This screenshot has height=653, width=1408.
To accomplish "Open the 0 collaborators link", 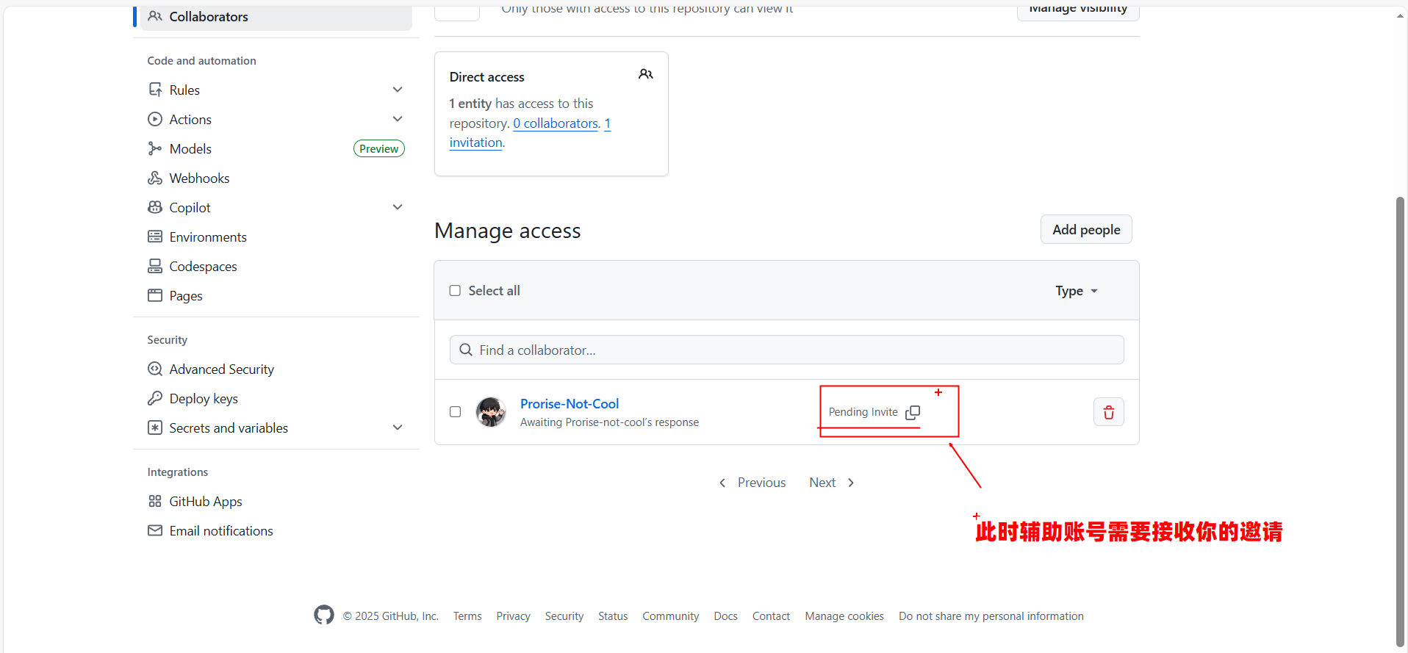I will (x=556, y=123).
